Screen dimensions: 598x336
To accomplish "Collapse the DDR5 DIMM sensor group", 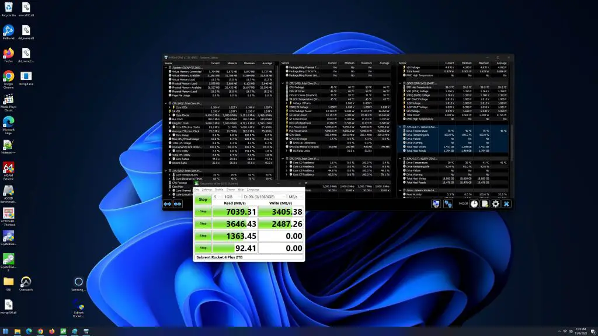I will pyautogui.click(x=400, y=83).
